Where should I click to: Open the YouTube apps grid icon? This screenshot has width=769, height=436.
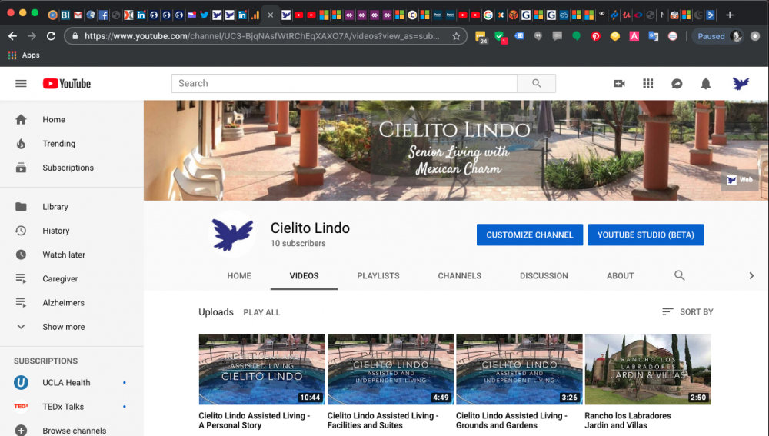coord(648,84)
